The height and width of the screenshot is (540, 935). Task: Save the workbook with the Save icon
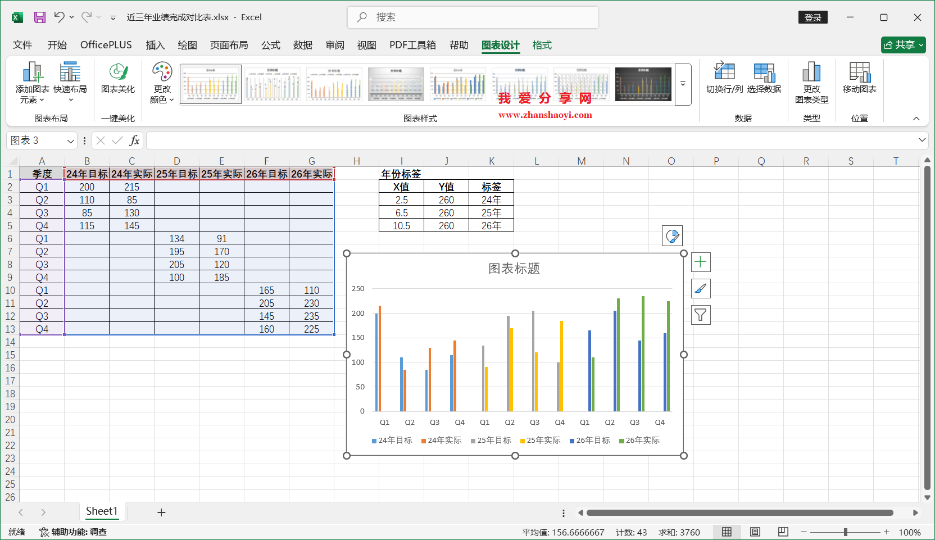pos(40,17)
